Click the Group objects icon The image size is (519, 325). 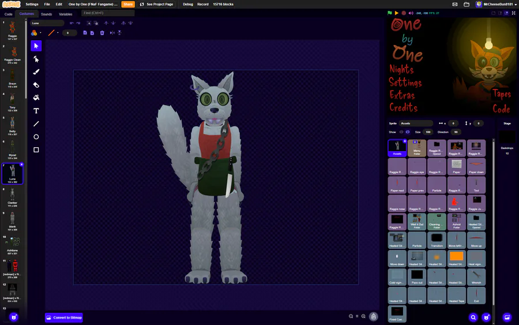[89, 23]
